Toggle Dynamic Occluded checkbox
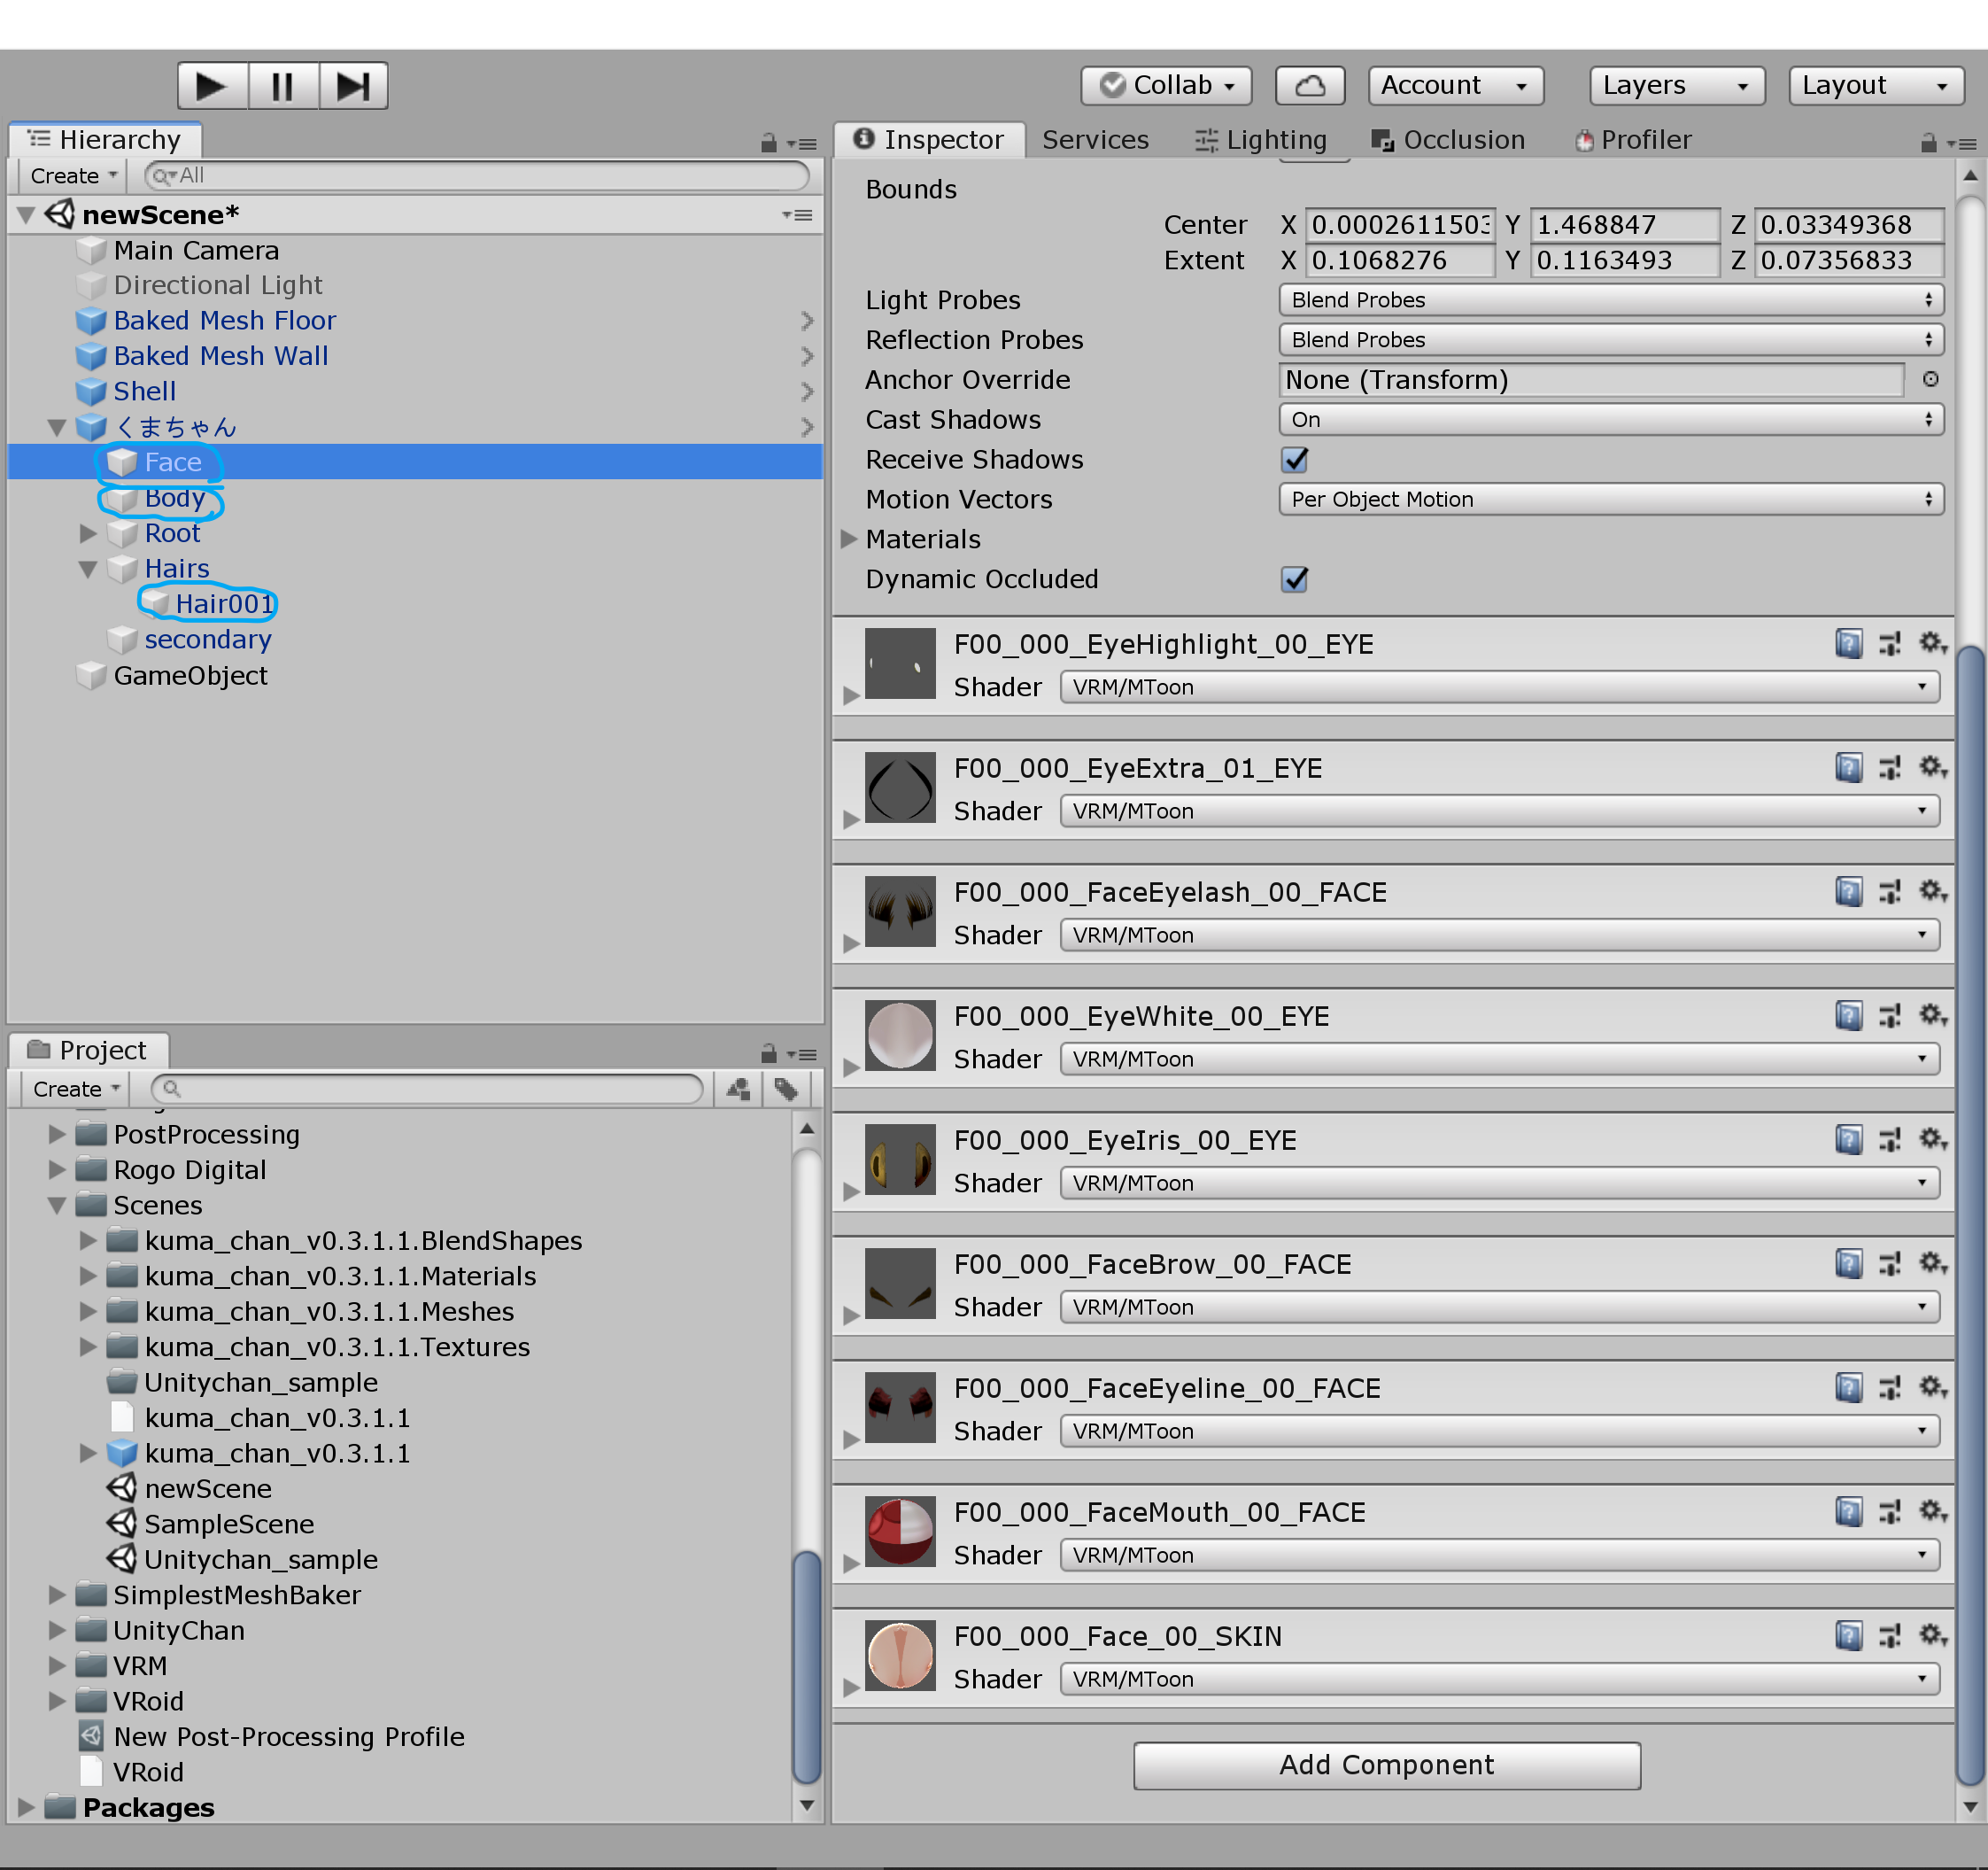Image resolution: width=1988 pixels, height=1870 pixels. (x=1294, y=579)
